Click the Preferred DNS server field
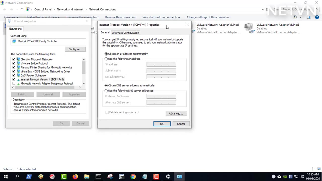This screenshot has height=181, width=322. click(161, 96)
